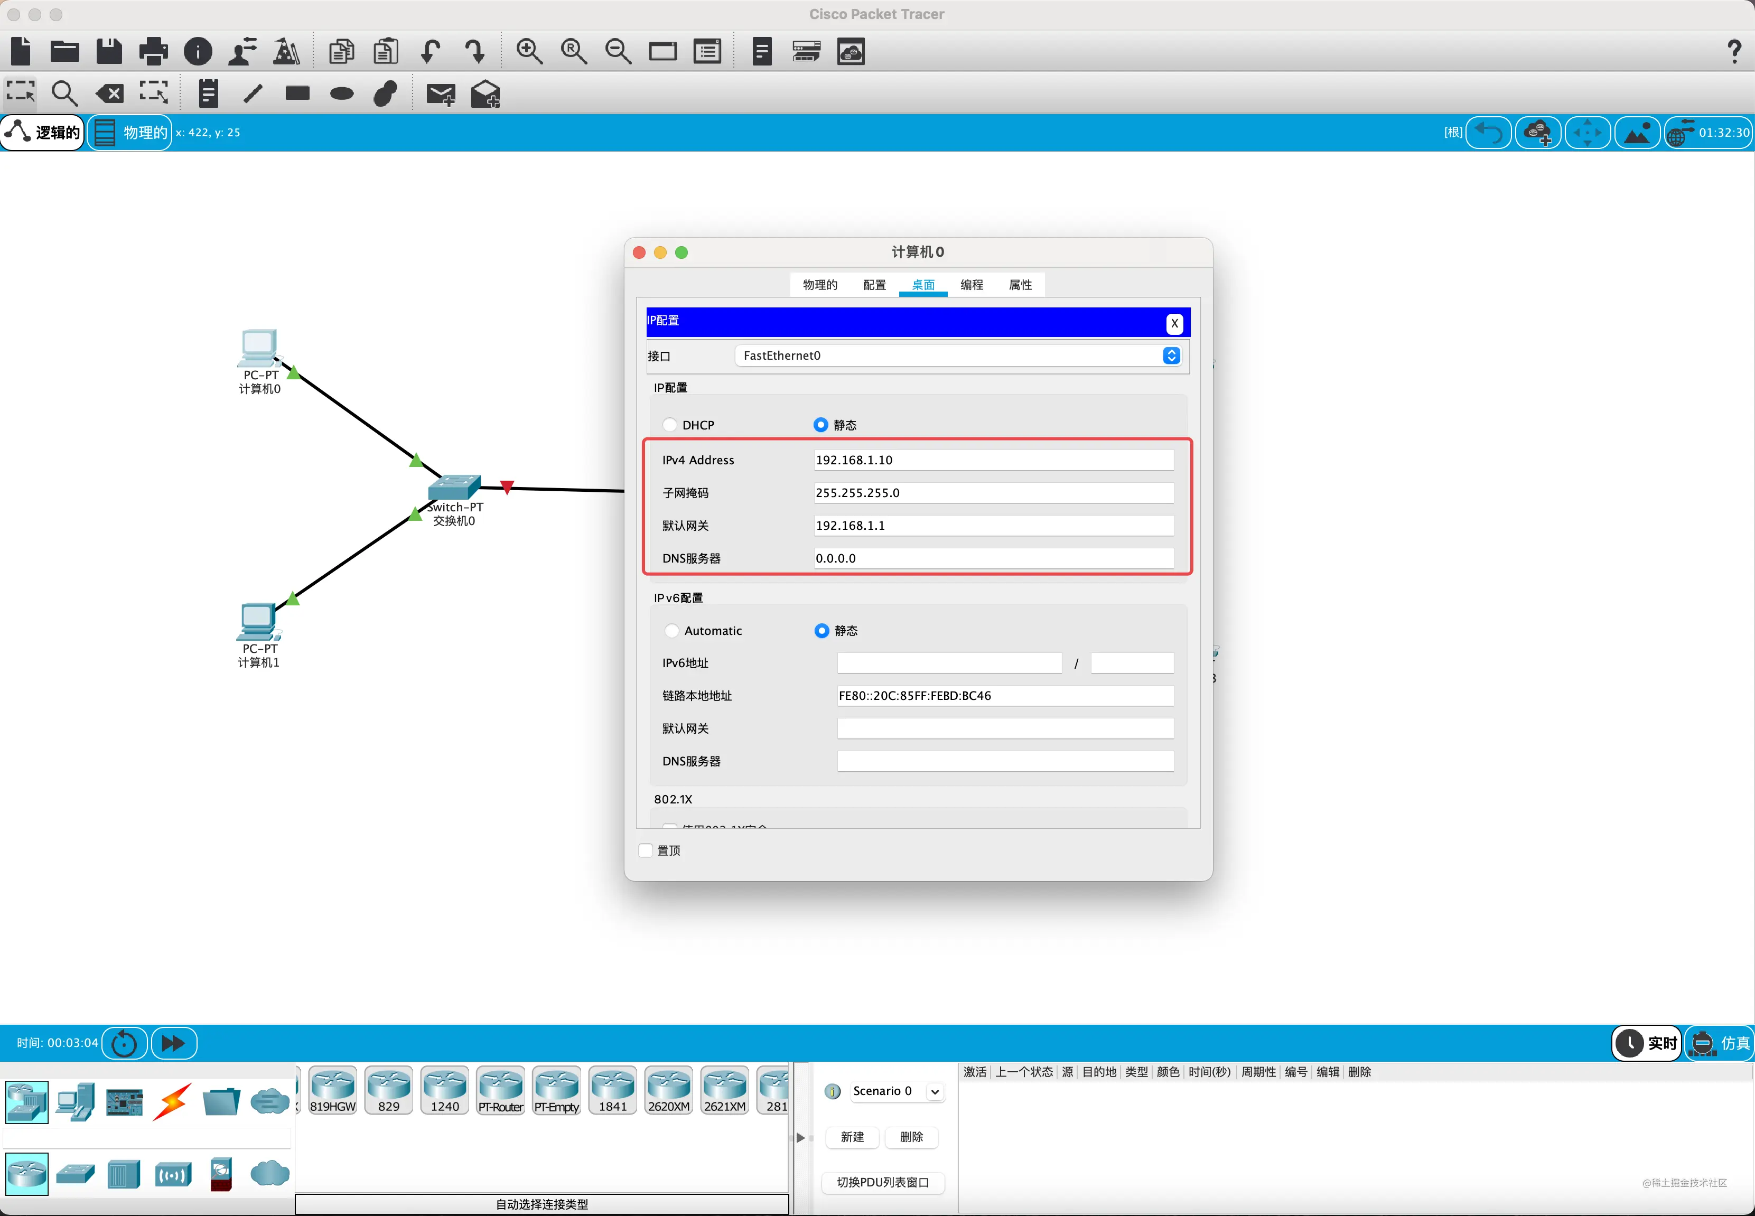1755x1216 pixels.
Task: Select the PT-Router device
Action: (501, 1090)
